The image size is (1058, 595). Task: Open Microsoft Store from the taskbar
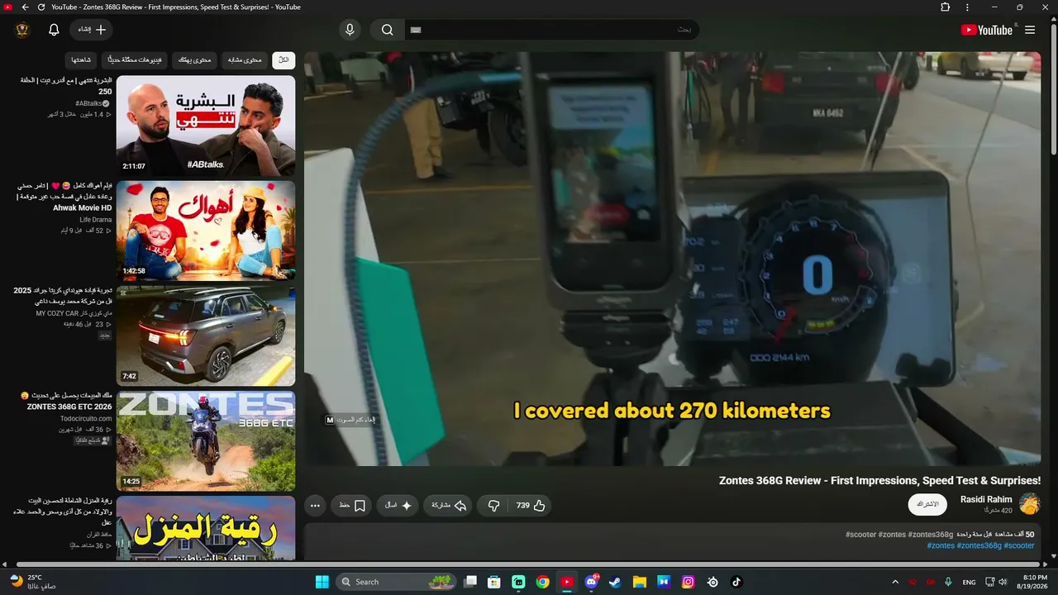493,582
